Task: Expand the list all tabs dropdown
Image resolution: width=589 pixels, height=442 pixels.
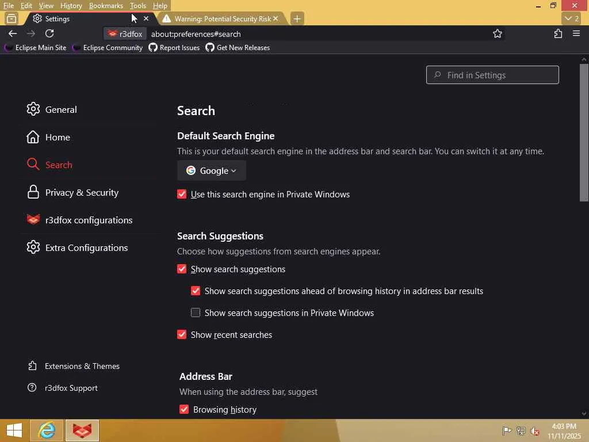Action: coord(571,18)
